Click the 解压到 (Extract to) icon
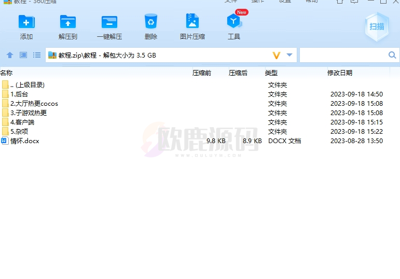 (x=68, y=22)
